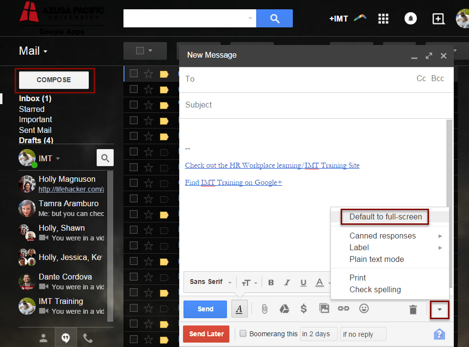Screen dimensions: 469x347
Task: Add Bcc recipients
Action: tap(437, 79)
